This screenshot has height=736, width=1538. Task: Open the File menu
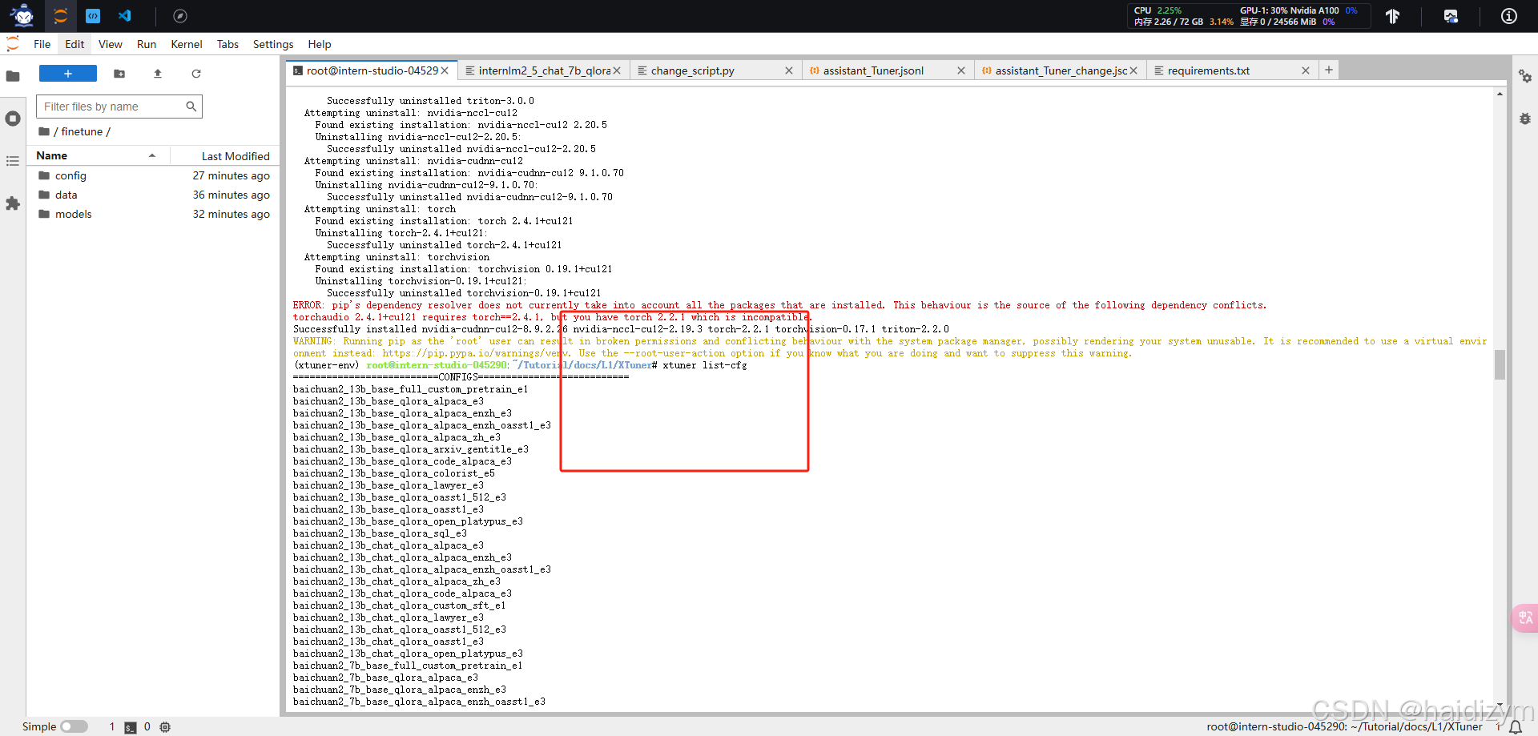(x=42, y=44)
